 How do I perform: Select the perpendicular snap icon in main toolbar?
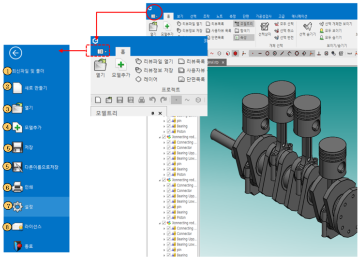tap(319, 54)
